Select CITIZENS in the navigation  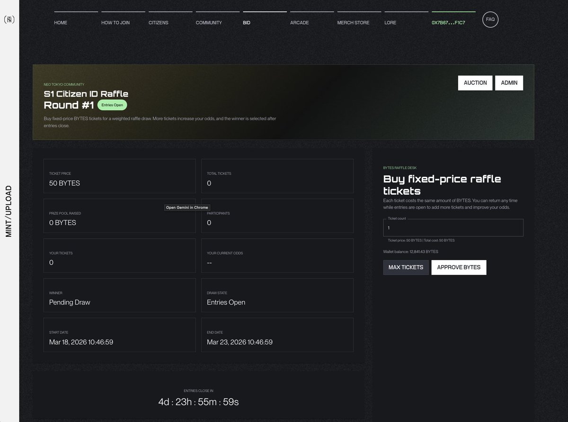click(x=159, y=23)
